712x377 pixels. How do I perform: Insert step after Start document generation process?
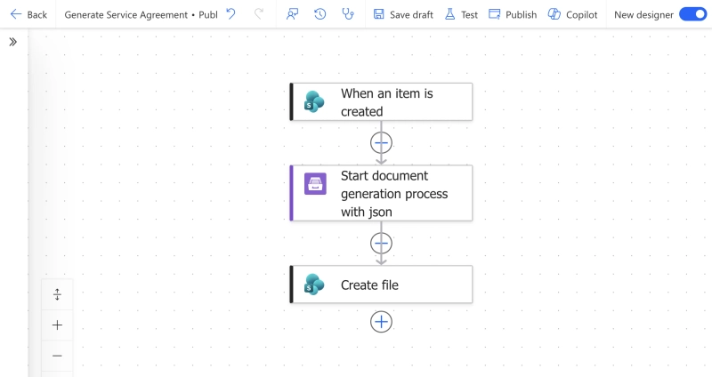click(x=381, y=244)
